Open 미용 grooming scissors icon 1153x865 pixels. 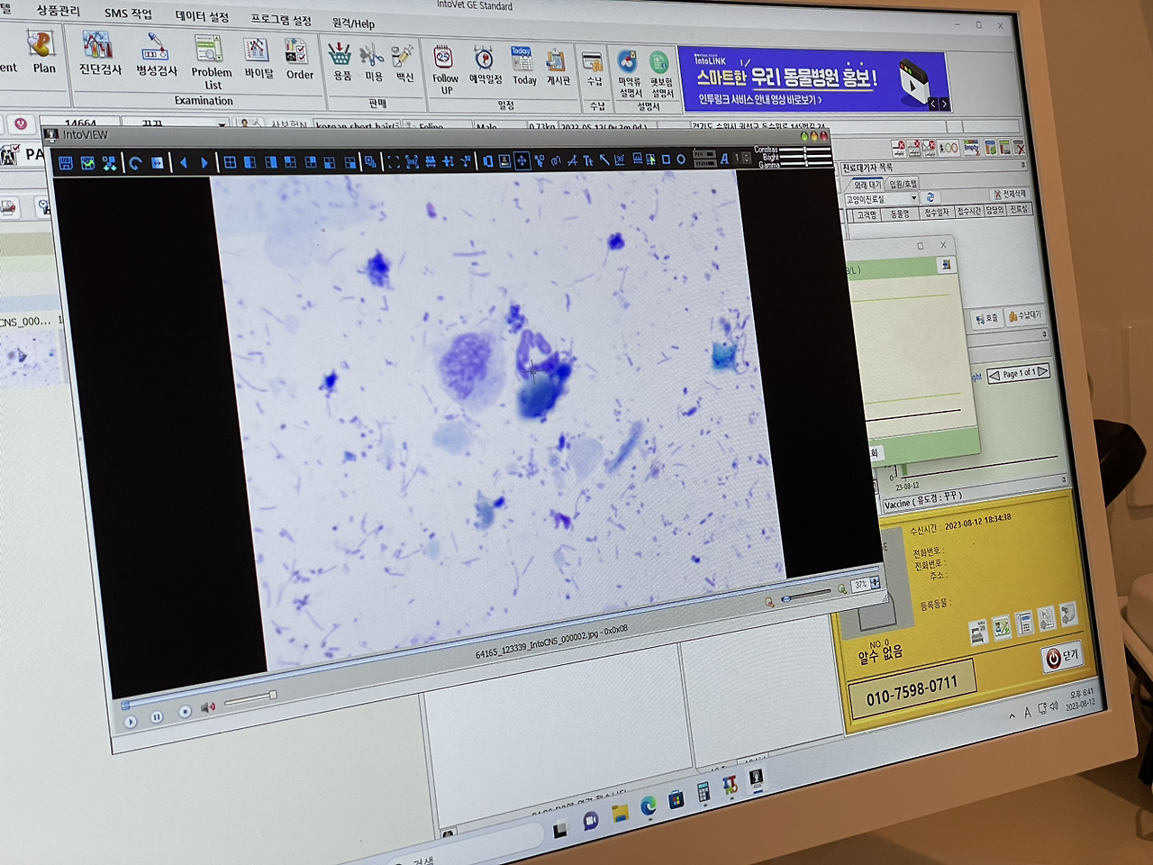372,63
